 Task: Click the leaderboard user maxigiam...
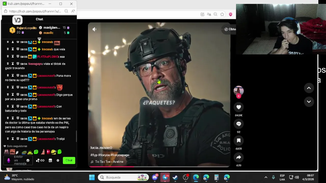(x=52, y=28)
